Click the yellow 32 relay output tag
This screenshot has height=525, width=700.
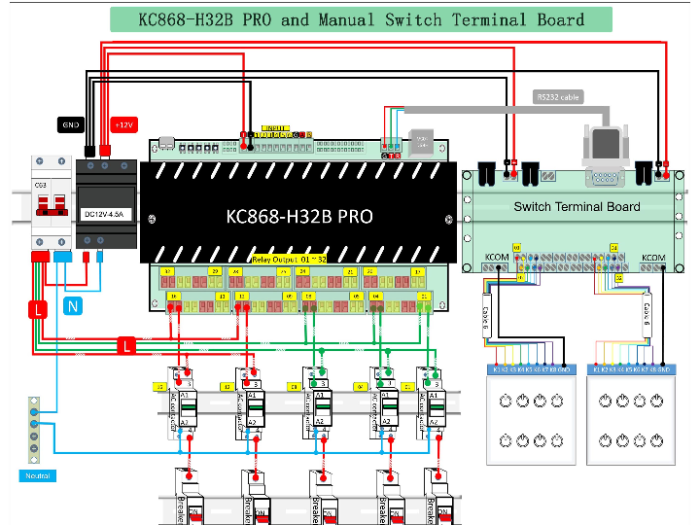tap(167, 271)
